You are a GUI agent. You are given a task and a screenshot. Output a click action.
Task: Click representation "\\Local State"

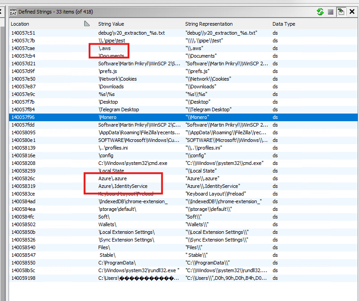click(201, 171)
